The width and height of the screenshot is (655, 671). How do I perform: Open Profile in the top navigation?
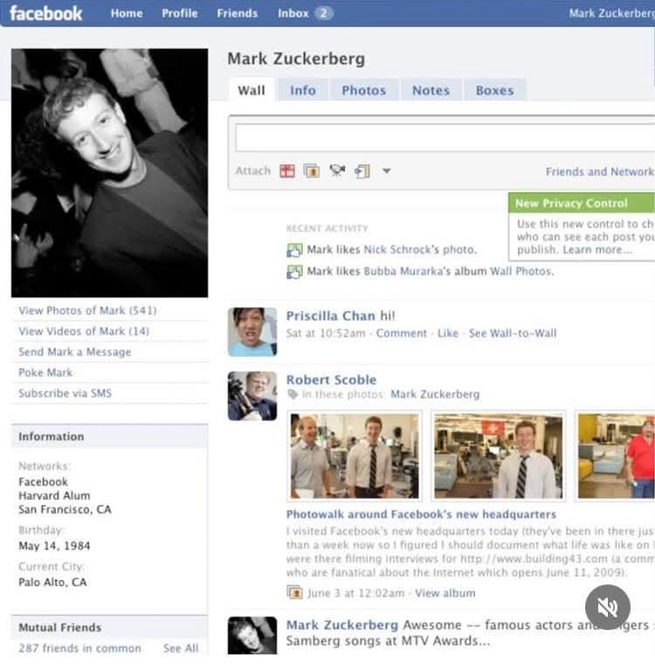click(x=180, y=13)
